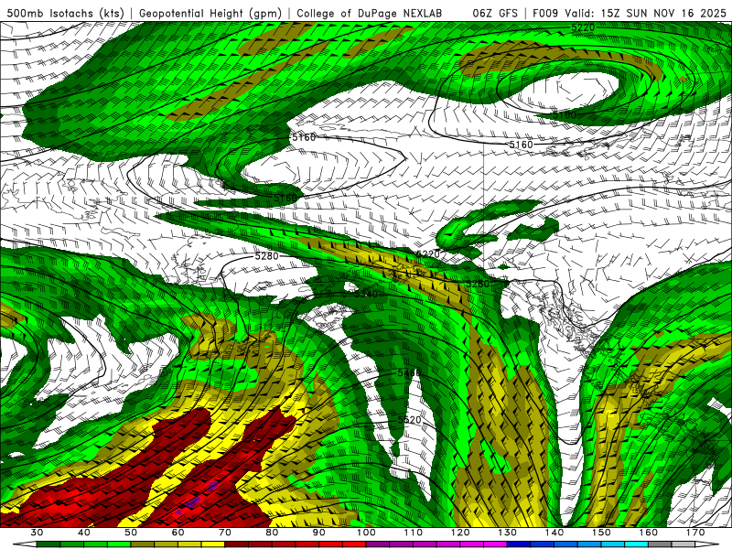Select the bright red 95-100 kts legend swatch
Viewport: 732px width, 549px height.
(354, 544)
